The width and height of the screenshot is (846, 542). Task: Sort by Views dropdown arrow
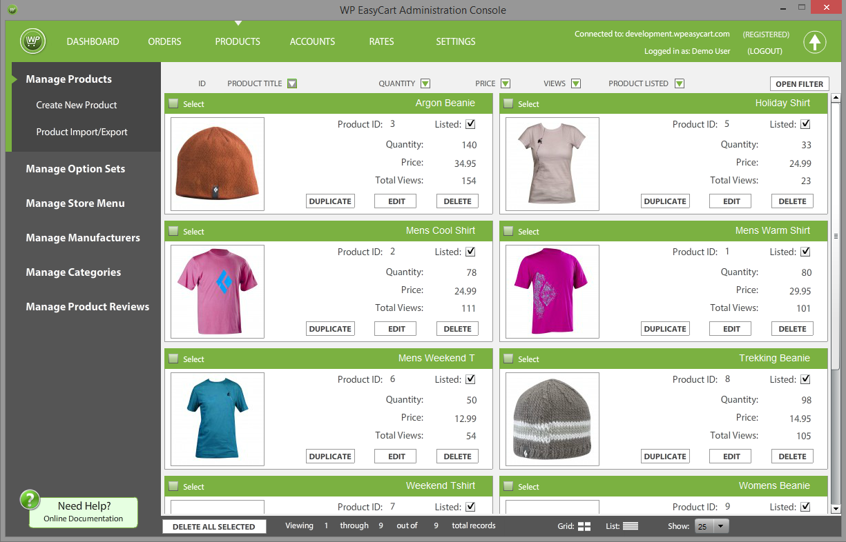click(576, 83)
